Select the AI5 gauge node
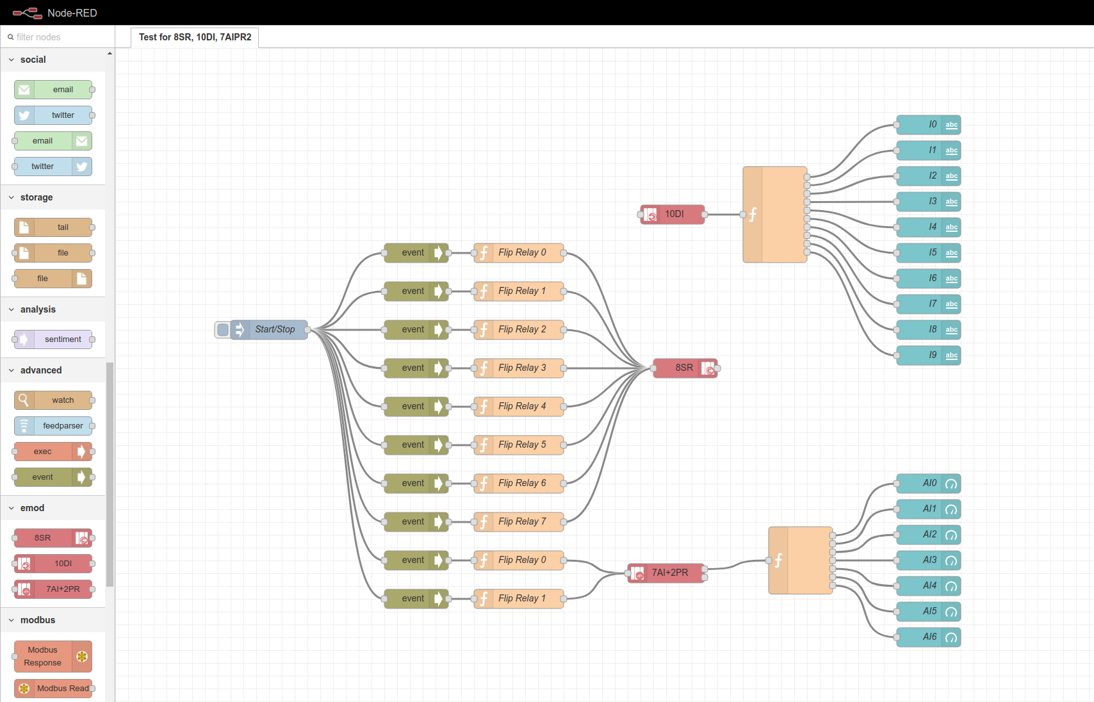 [x=929, y=612]
